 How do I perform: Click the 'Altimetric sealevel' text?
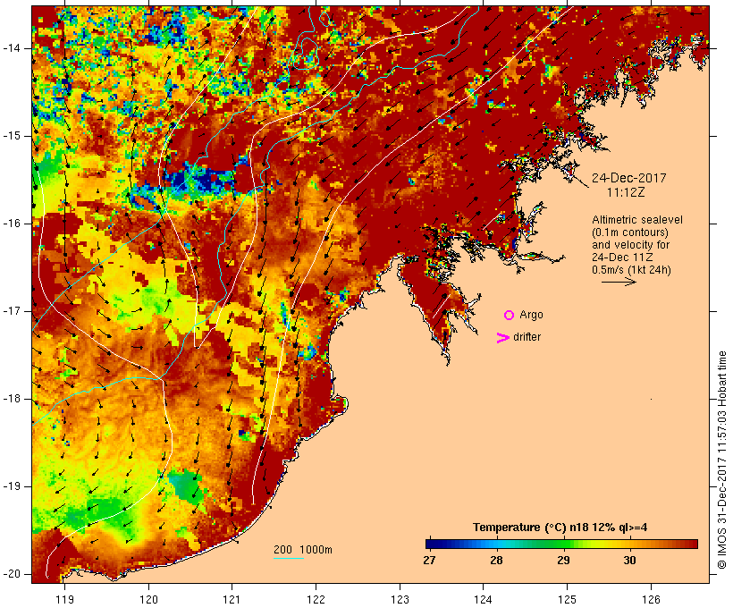637,220
